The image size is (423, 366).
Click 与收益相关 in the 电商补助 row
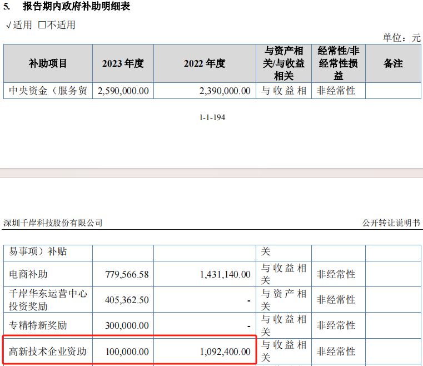pos(283,274)
